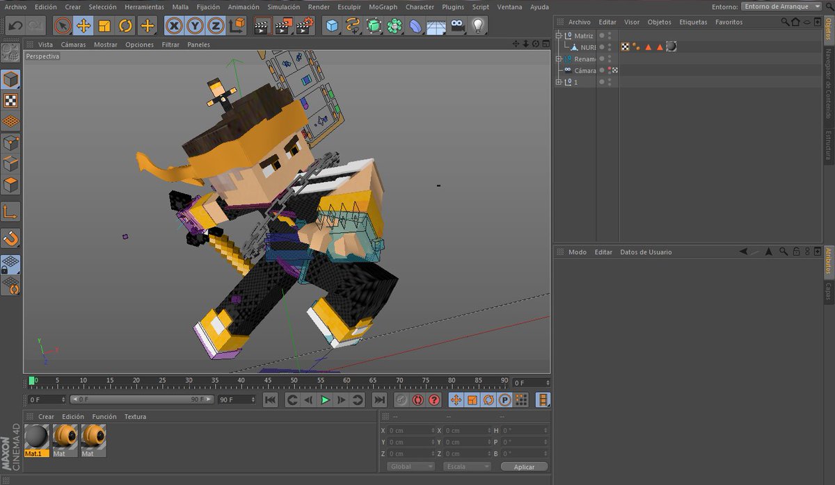Click the Aplicar button
Viewport: 835px width, 485px height.
coord(525,467)
